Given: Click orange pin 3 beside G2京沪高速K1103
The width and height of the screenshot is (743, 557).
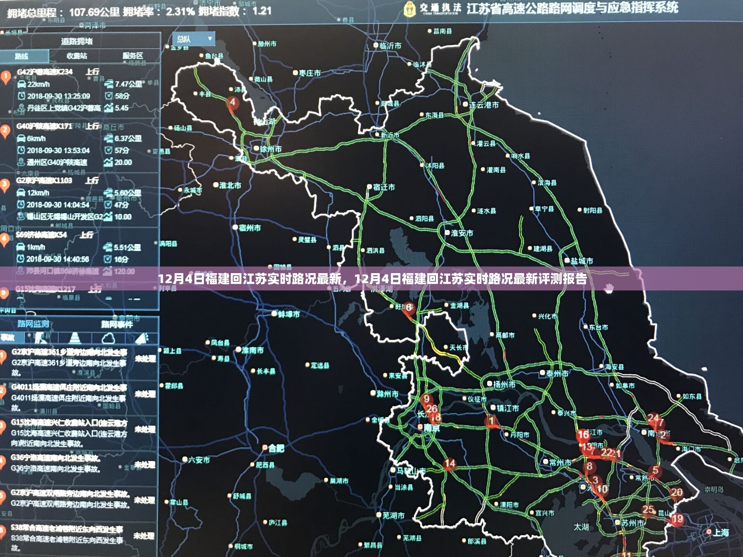Looking at the screenshot, I should tap(5, 185).
